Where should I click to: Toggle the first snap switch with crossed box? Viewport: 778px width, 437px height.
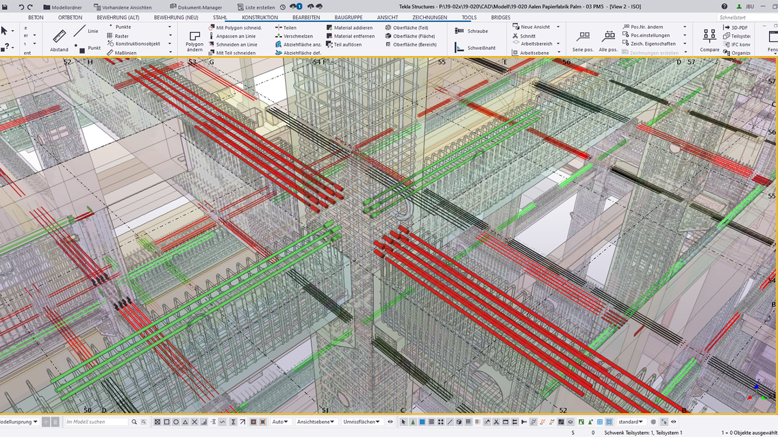tap(158, 422)
